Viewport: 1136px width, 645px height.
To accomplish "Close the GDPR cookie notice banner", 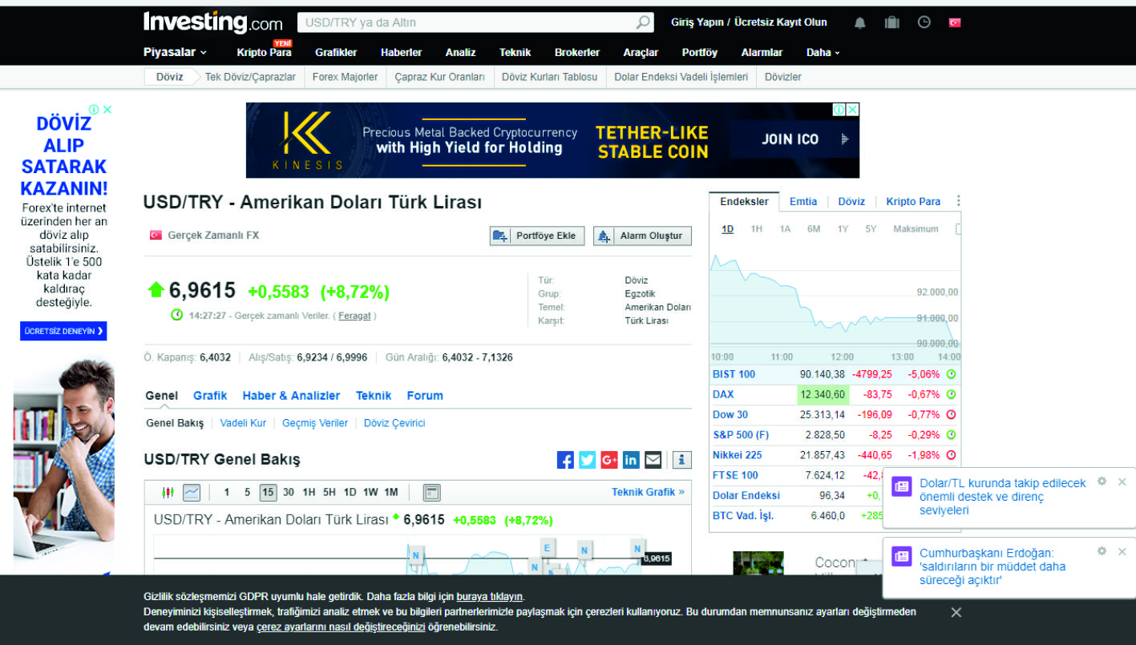I will (956, 612).
